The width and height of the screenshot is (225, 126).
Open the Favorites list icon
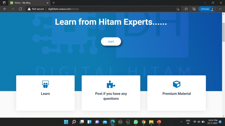pos(186,9)
